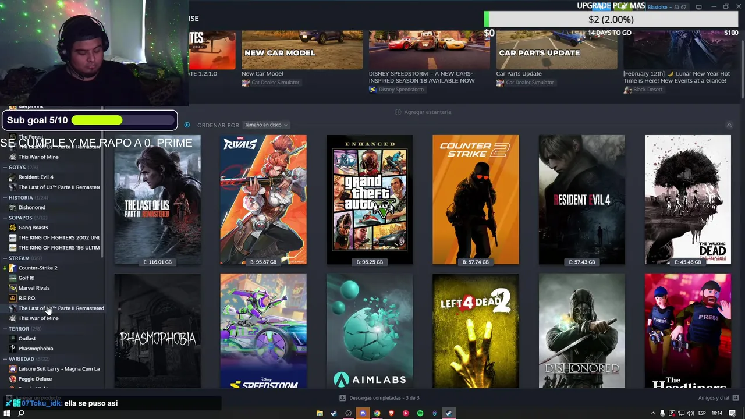Show hidden system tray icons chevron
Screen dimensions: 745x419
click(x=654, y=413)
